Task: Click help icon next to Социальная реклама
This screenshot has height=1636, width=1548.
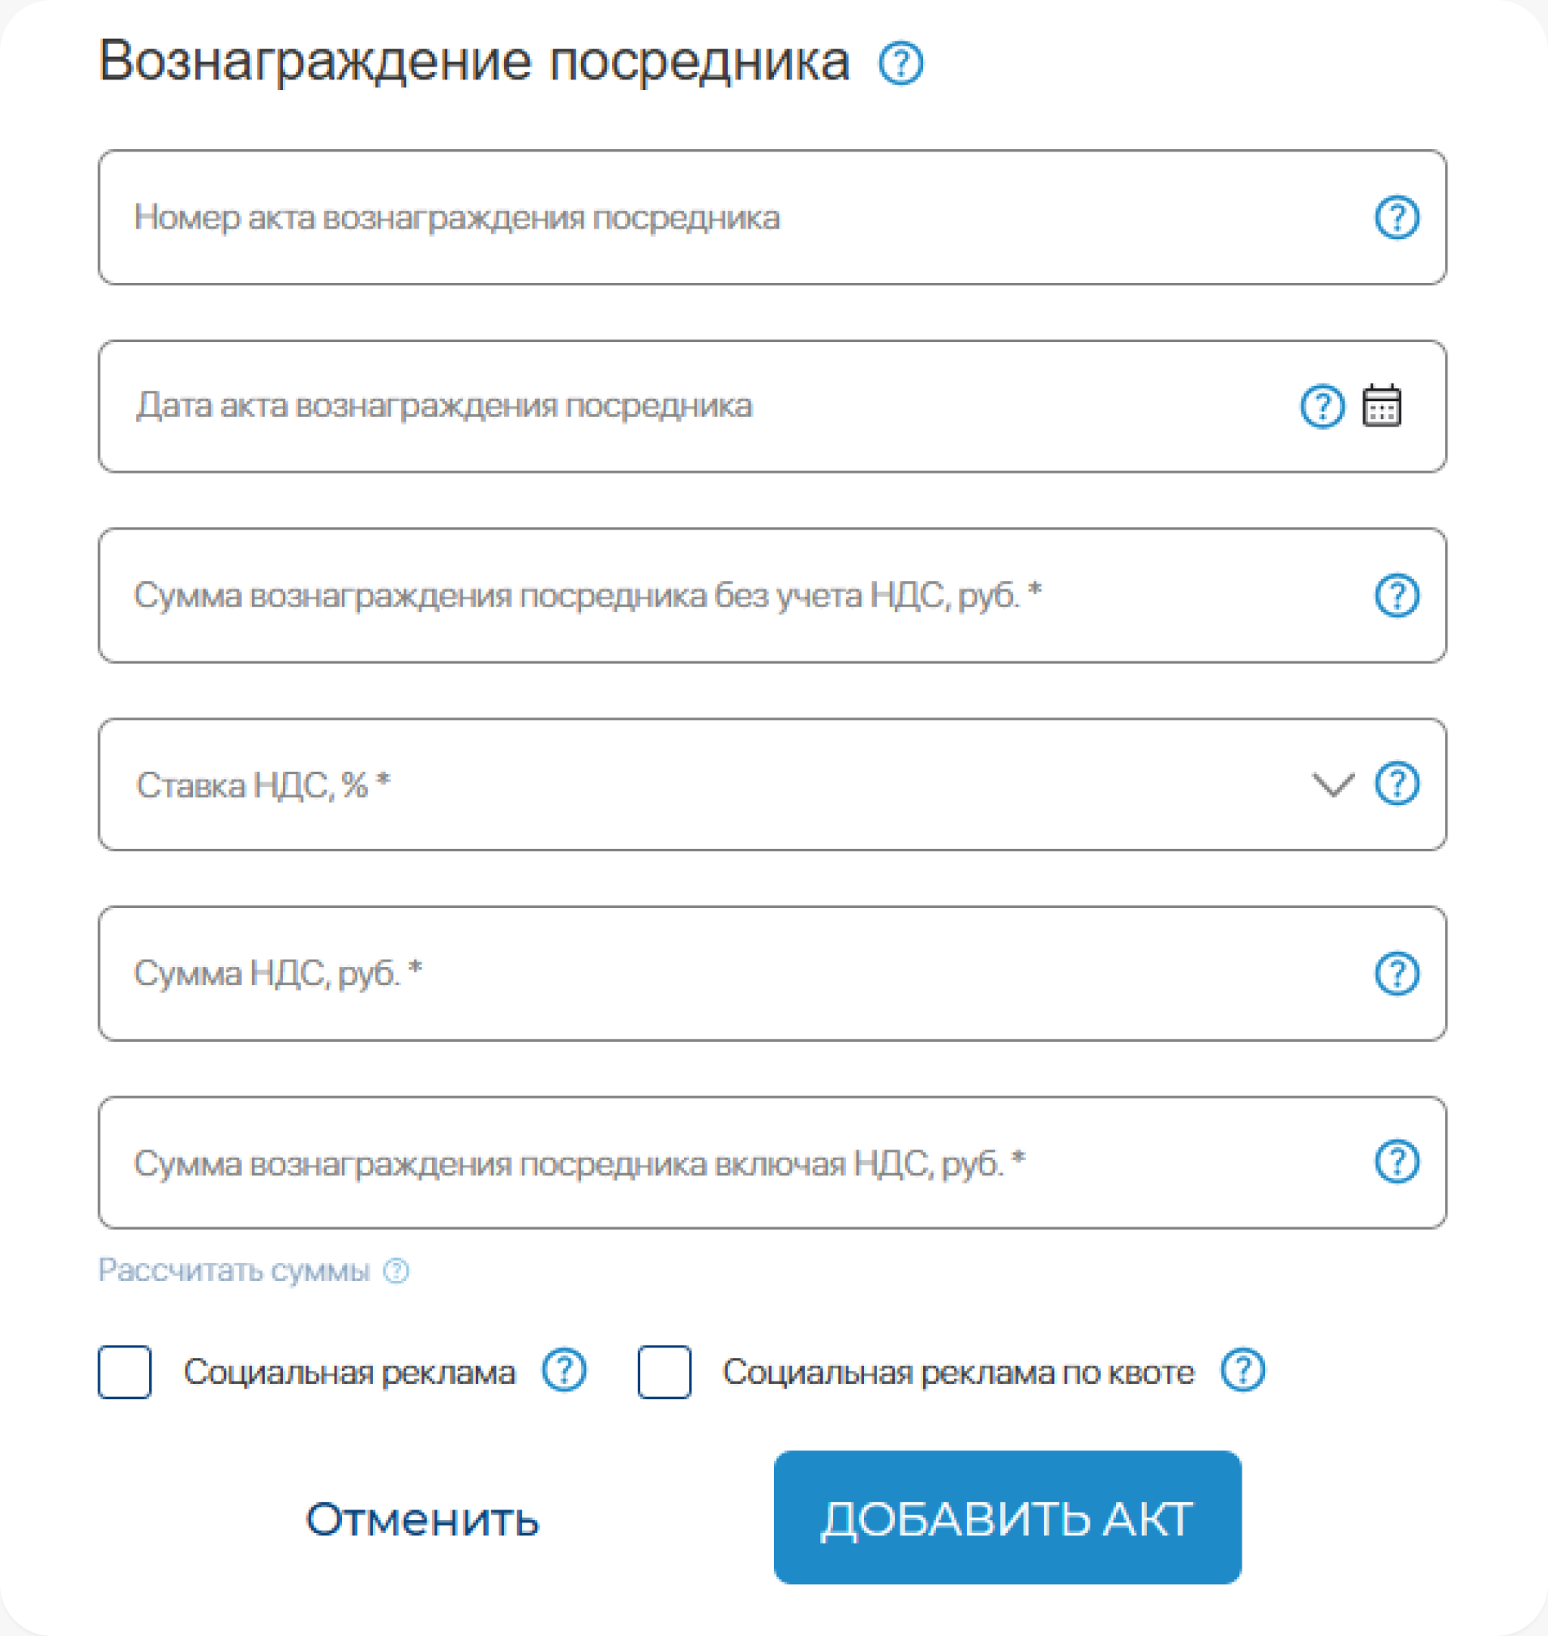Action: pyautogui.click(x=563, y=1371)
